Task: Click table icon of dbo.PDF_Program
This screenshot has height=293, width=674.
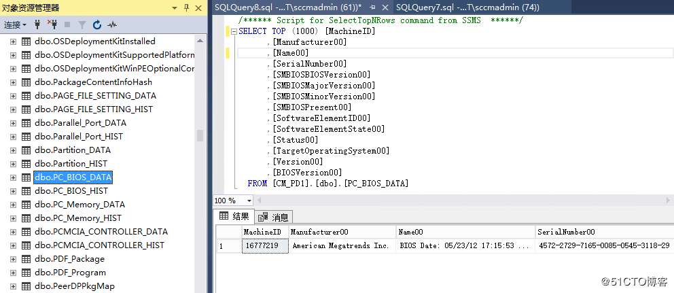Action: click(x=26, y=273)
